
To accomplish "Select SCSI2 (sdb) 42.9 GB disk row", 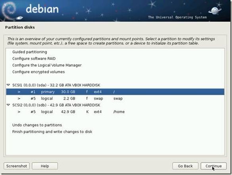I will click(115, 105).
